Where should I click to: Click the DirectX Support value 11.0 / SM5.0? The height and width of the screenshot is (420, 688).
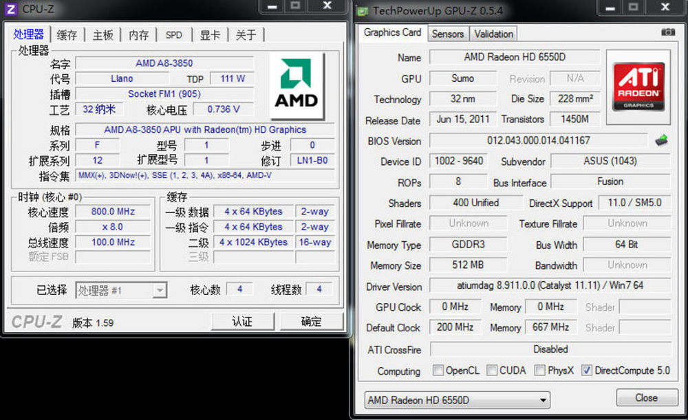point(634,203)
